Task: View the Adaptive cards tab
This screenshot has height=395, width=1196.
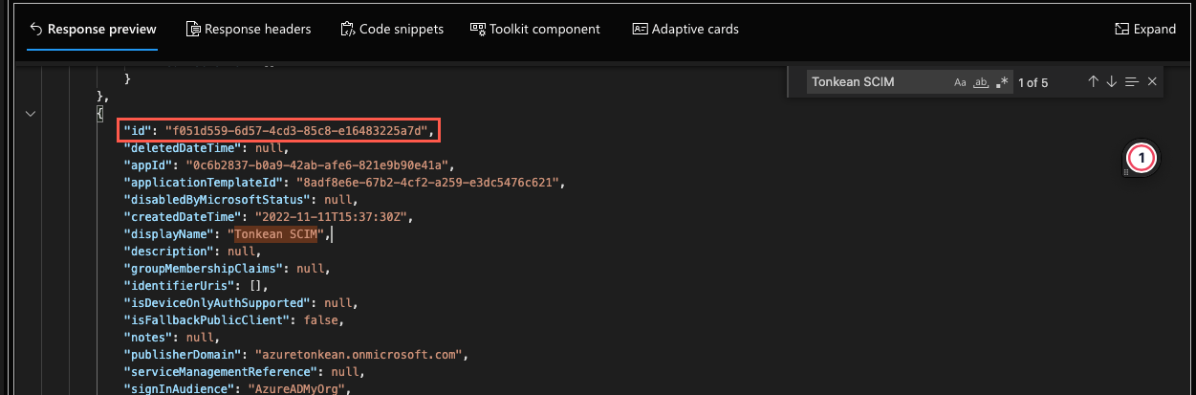Action: pos(685,30)
